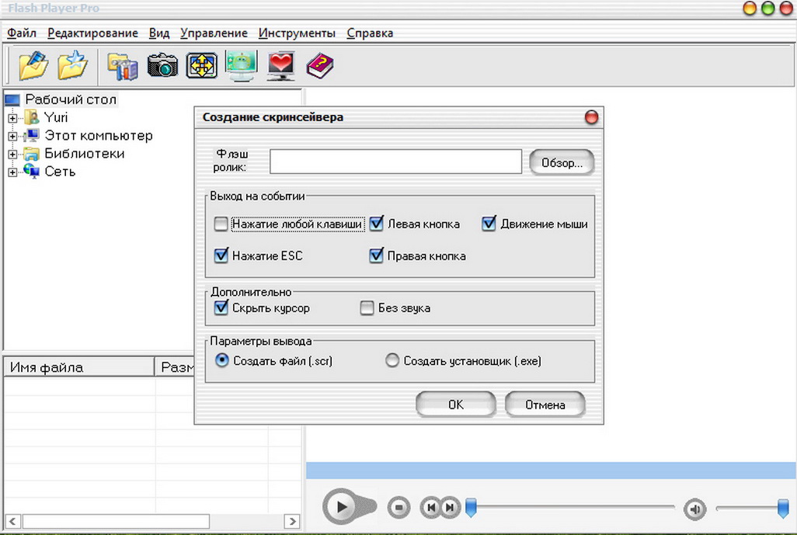This screenshot has width=797, height=535.
Task: Expand the Этот компьютер tree node
Action: [x=12, y=136]
